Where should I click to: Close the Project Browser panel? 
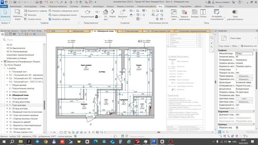45,31
